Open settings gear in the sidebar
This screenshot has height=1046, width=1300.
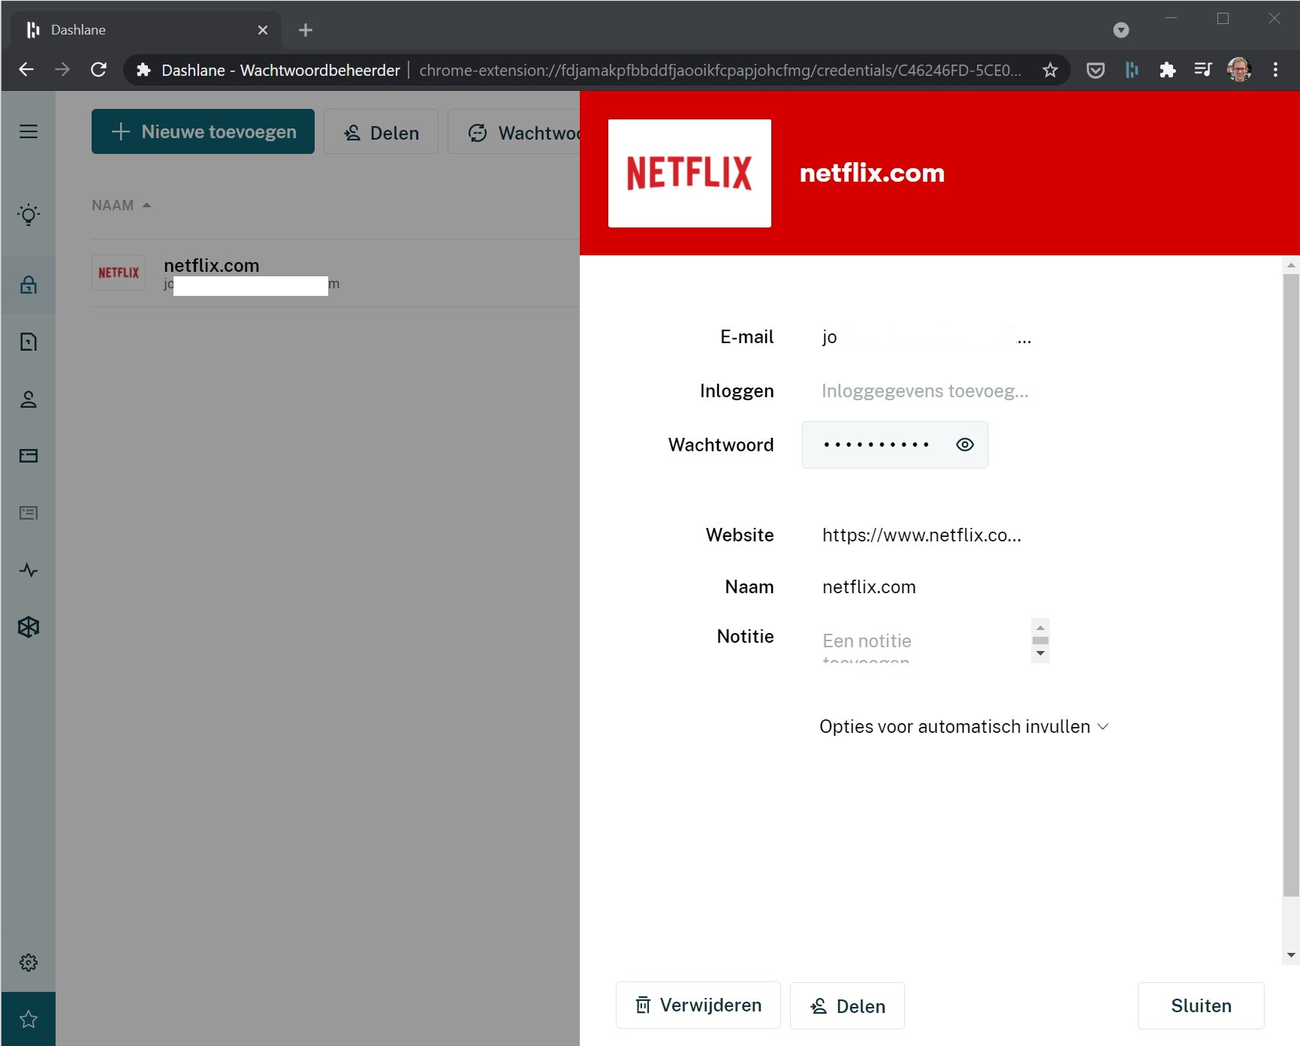point(29,963)
